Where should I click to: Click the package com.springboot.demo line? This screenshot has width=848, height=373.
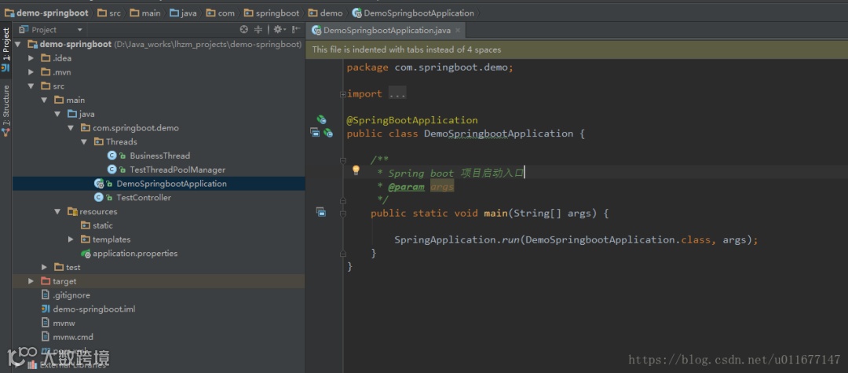pos(430,68)
